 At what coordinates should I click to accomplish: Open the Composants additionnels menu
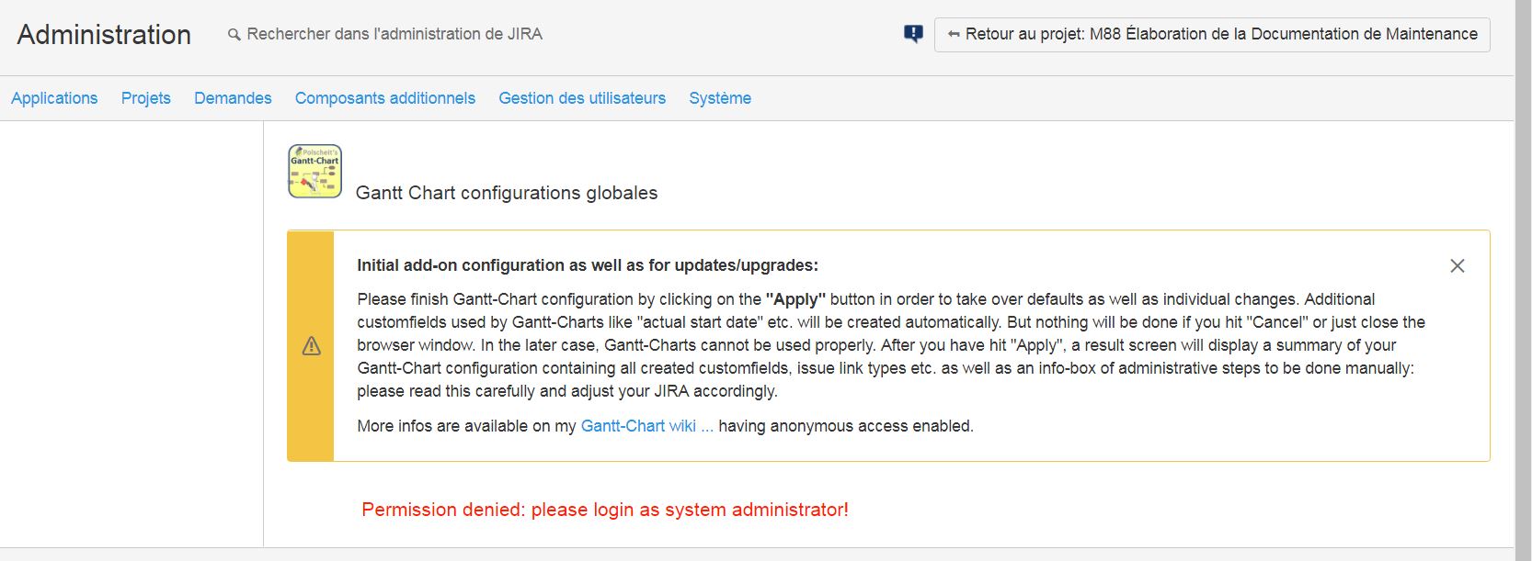pos(385,98)
